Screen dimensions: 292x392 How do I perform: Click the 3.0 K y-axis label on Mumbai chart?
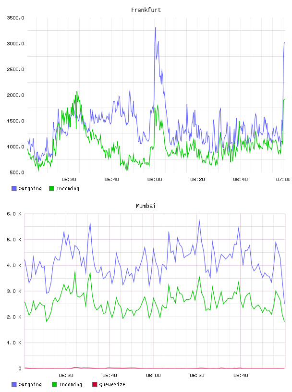coord(14,291)
